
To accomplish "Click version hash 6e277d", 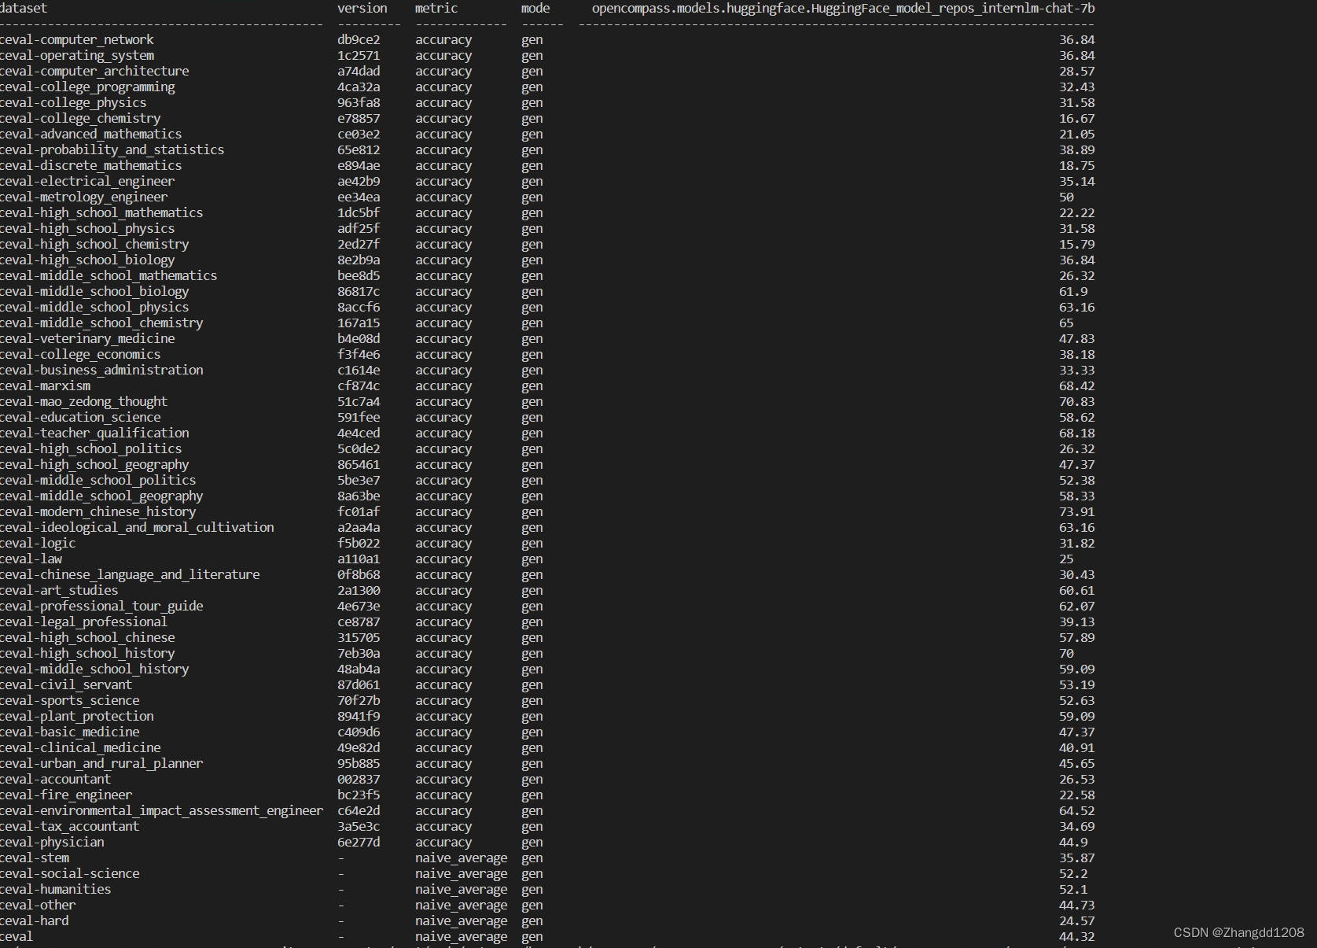I will pos(359,842).
